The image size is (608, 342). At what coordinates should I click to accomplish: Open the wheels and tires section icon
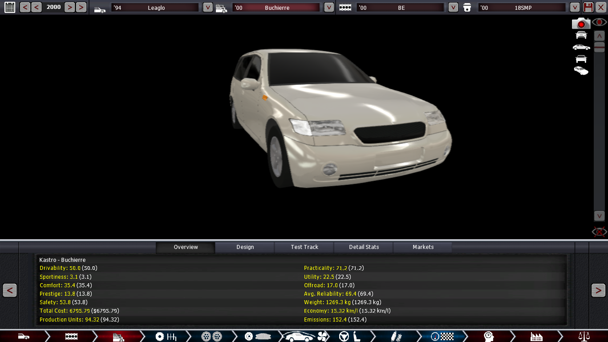coord(211,337)
